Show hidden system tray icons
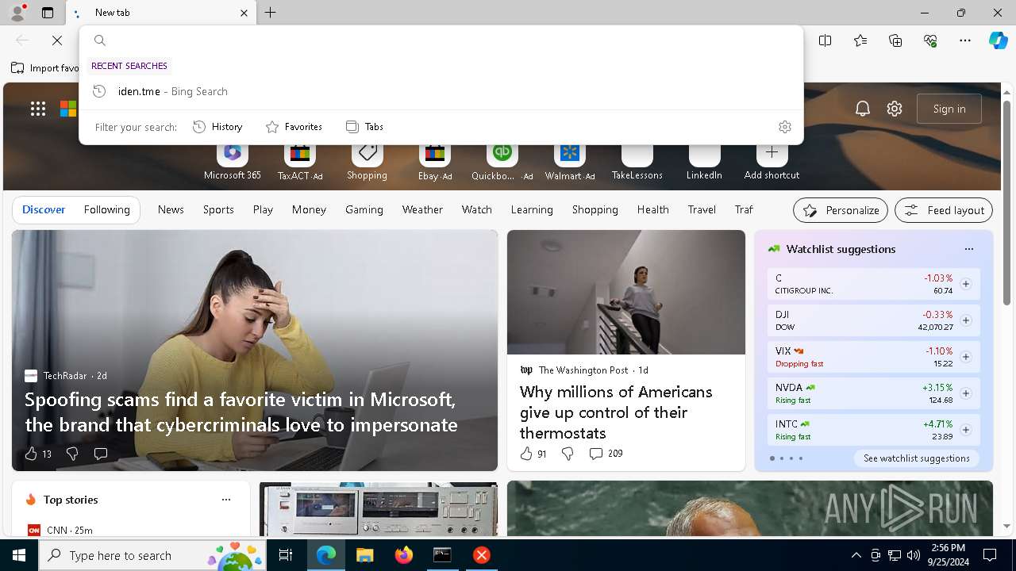1016x571 pixels. coord(856,555)
